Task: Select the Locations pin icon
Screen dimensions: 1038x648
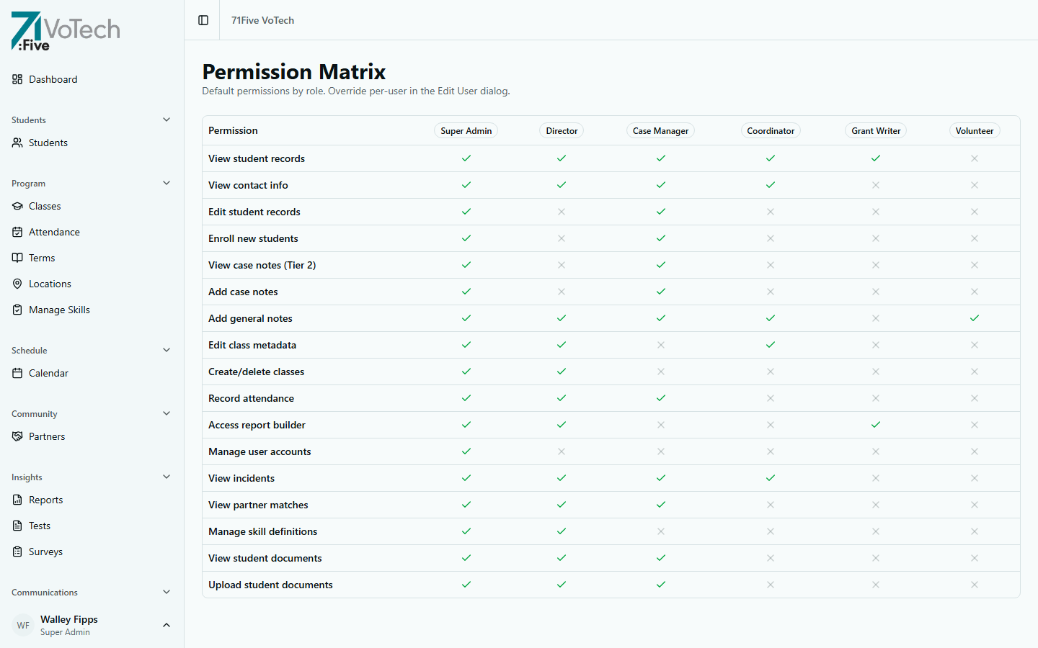Action: (16, 284)
